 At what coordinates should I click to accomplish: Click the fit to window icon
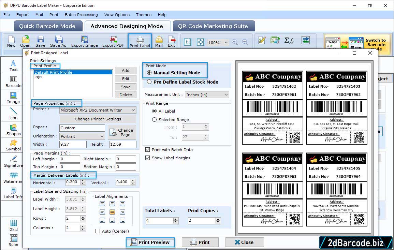200,42
